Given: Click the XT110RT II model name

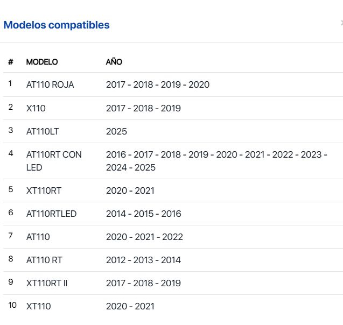Looking at the screenshot, I should tap(47, 283).
